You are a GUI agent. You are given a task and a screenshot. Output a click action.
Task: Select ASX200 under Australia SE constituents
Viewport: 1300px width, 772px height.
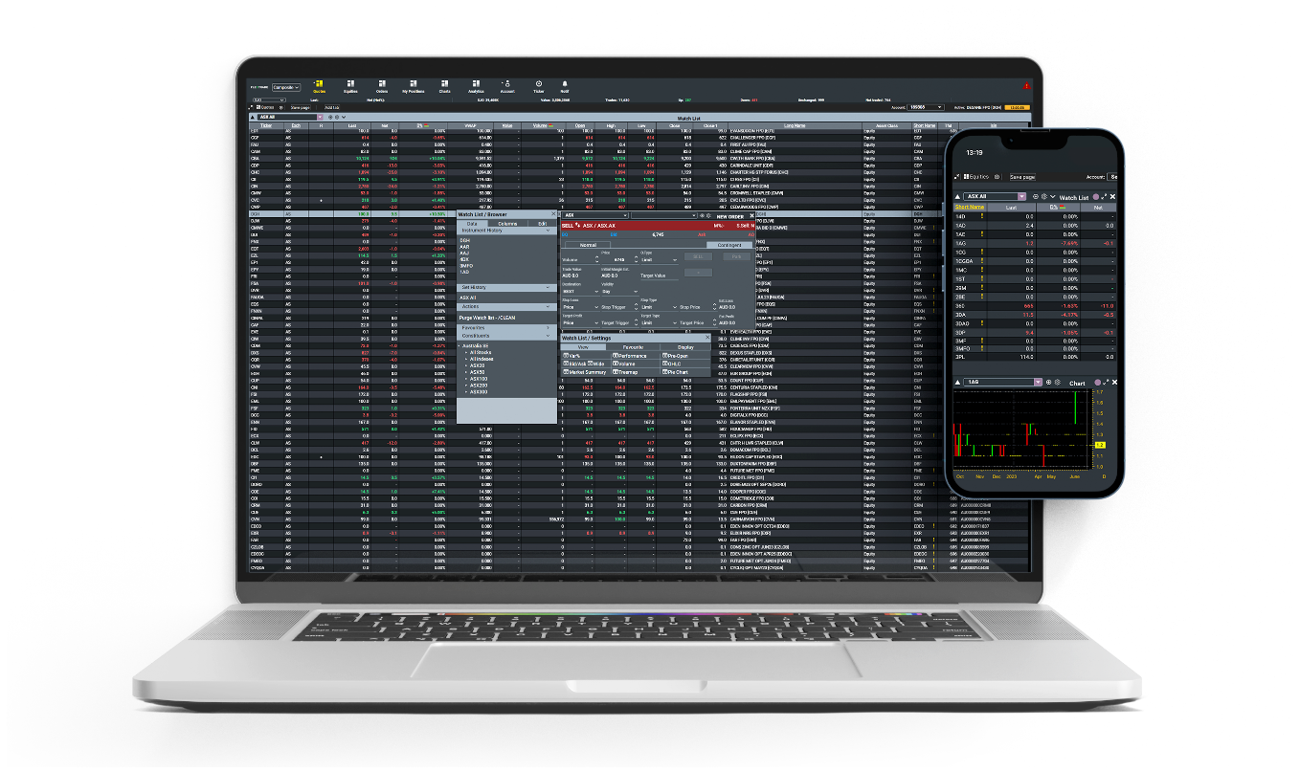point(477,386)
